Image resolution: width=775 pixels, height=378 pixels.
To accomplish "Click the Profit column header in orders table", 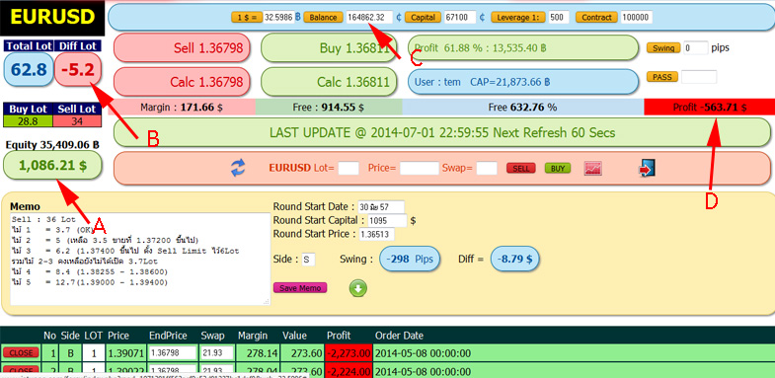I will click(339, 336).
